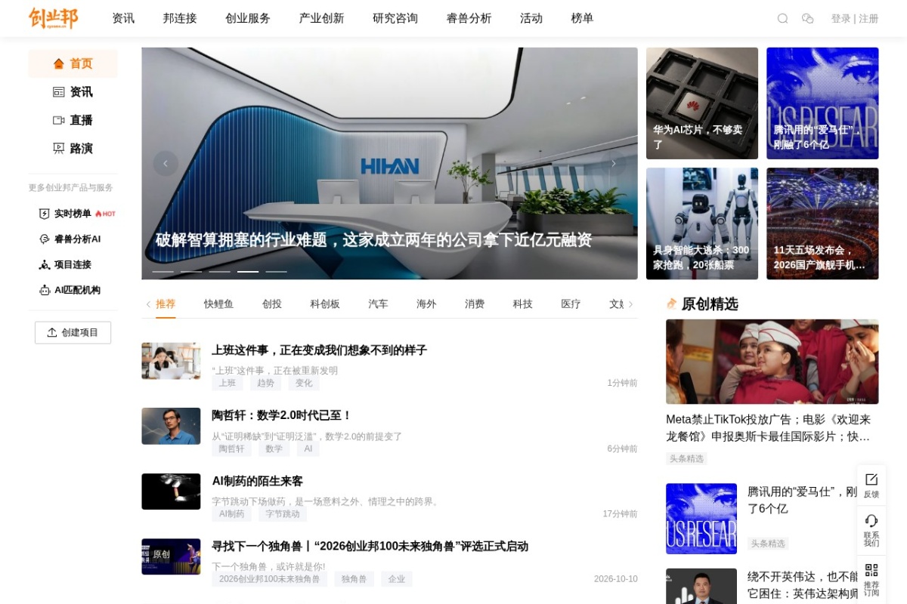Jump to the fifth carousel indicator

(277, 271)
